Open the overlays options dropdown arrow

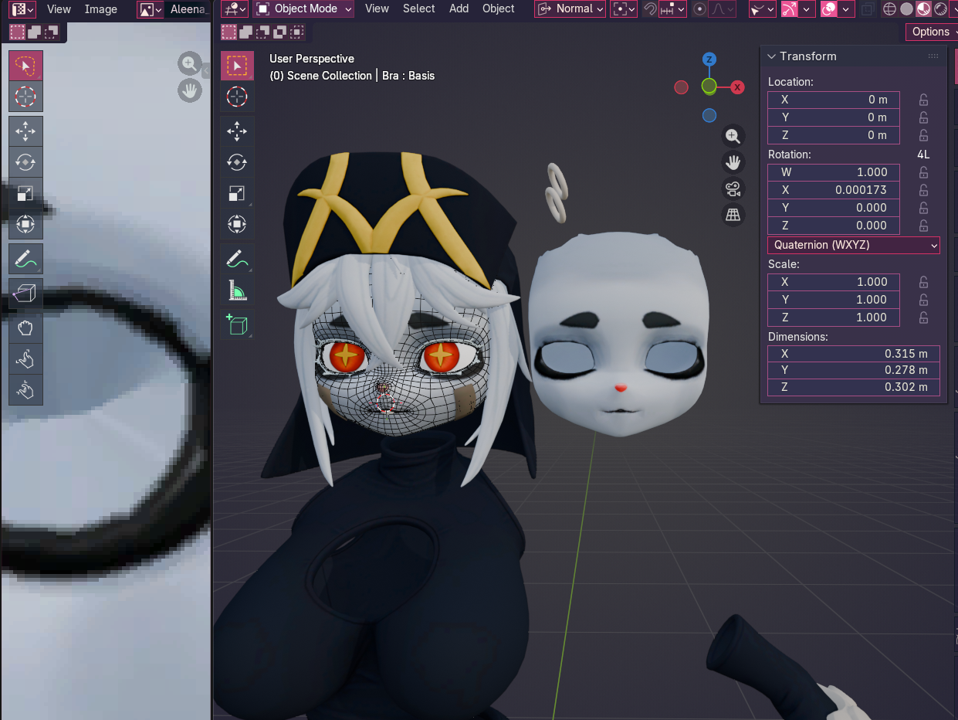point(847,9)
